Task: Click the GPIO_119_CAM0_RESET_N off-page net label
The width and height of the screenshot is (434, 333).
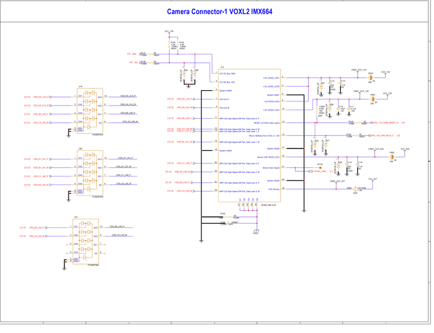Action: pyautogui.click(x=385, y=122)
